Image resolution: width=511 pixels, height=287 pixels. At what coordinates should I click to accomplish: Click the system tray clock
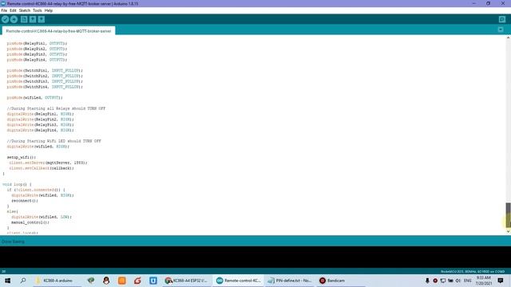(x=484, y=281)
